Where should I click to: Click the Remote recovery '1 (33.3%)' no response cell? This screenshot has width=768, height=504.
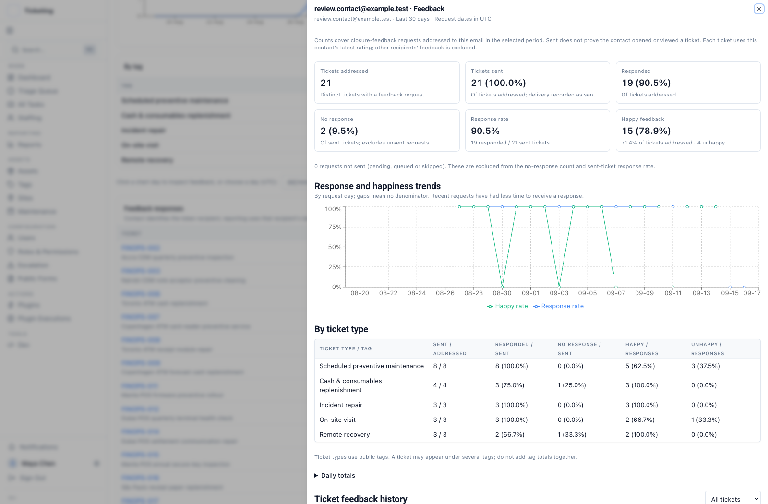click(572, 435)
